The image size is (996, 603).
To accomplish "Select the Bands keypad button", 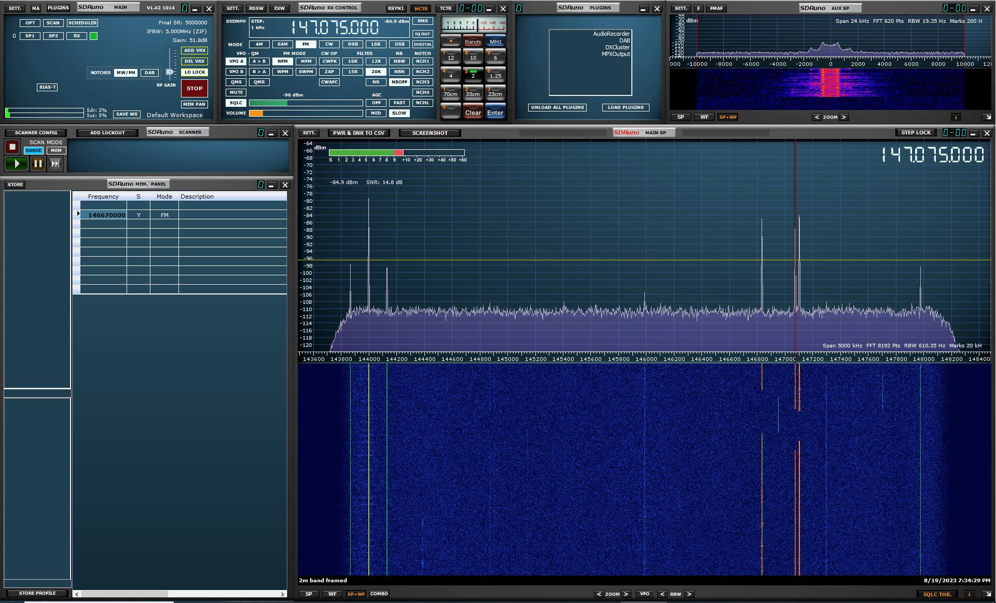I will pyautogui.click(x=473, y=41).
